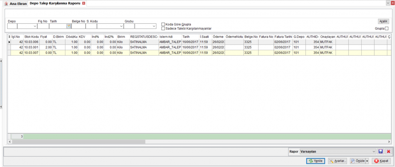The height and width of the screenshot is (167, 395).
Task: Select stock code cell 10.03.006
Action: [32, 42]
